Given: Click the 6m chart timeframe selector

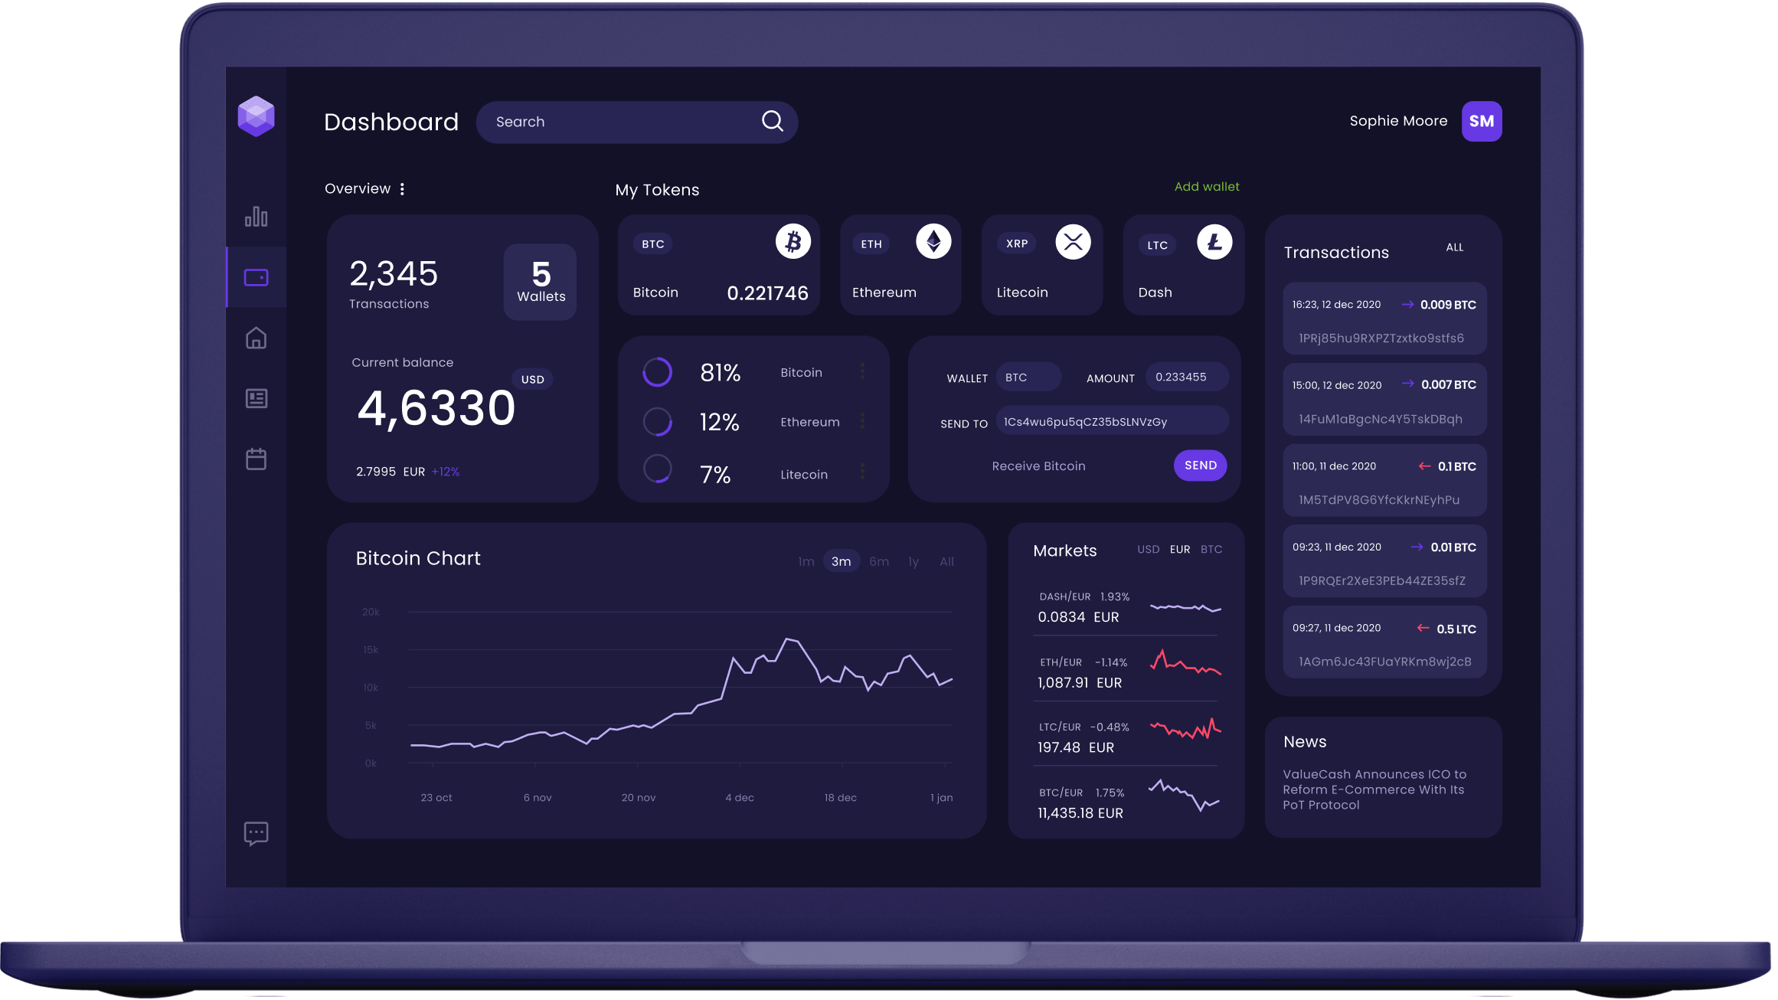Looking at the screenshot, I should [878, 560].
